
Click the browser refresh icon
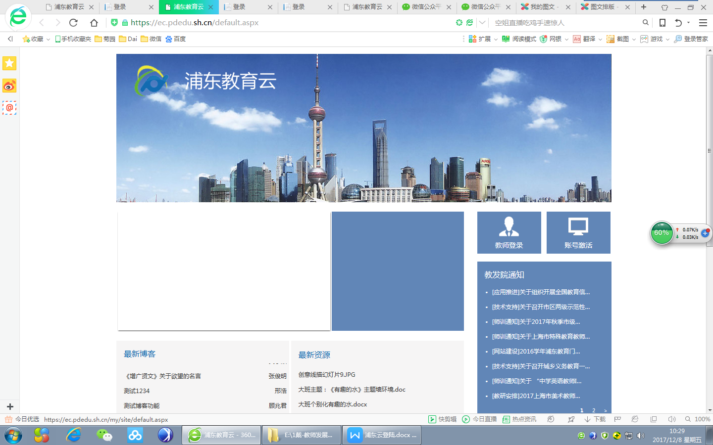point(73,23)
